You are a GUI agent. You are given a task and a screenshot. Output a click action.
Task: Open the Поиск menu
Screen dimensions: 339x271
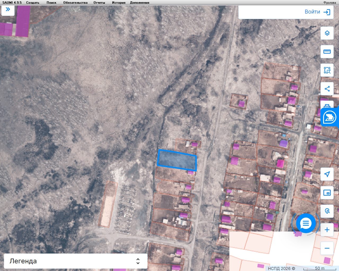coord(51,3)
